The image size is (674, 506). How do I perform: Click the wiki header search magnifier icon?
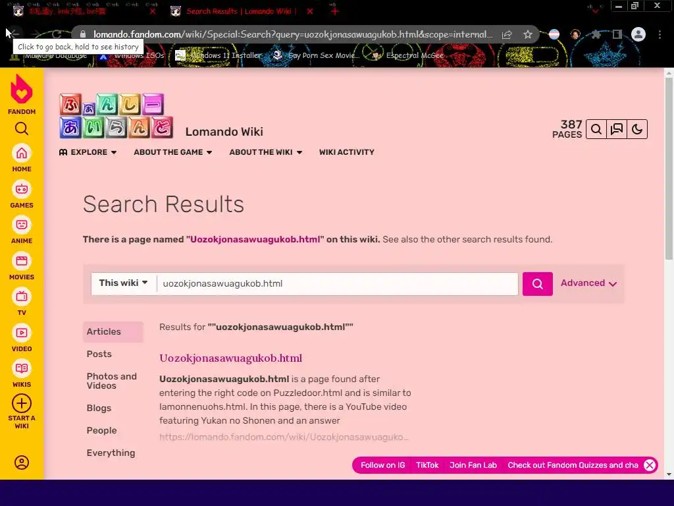[x=596, y=129]
